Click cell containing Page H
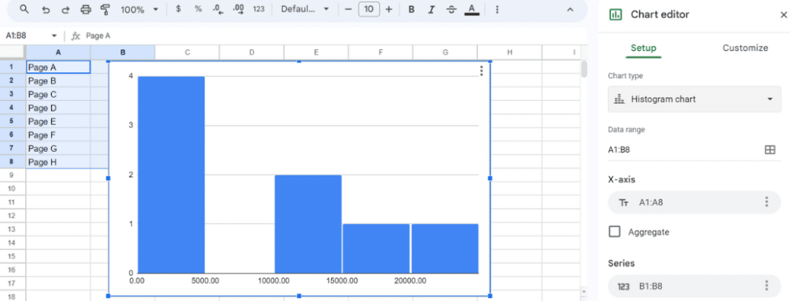Image resolution: width=790 pixels, height=301 pixels. pyautogui.click(x=59, y=162)
